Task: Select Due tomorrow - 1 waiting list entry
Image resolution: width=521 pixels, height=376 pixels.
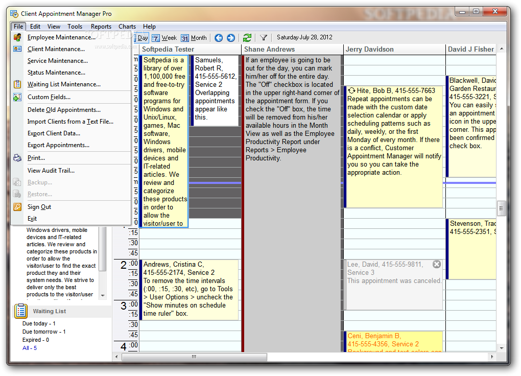Action: [x=44, y=332]
